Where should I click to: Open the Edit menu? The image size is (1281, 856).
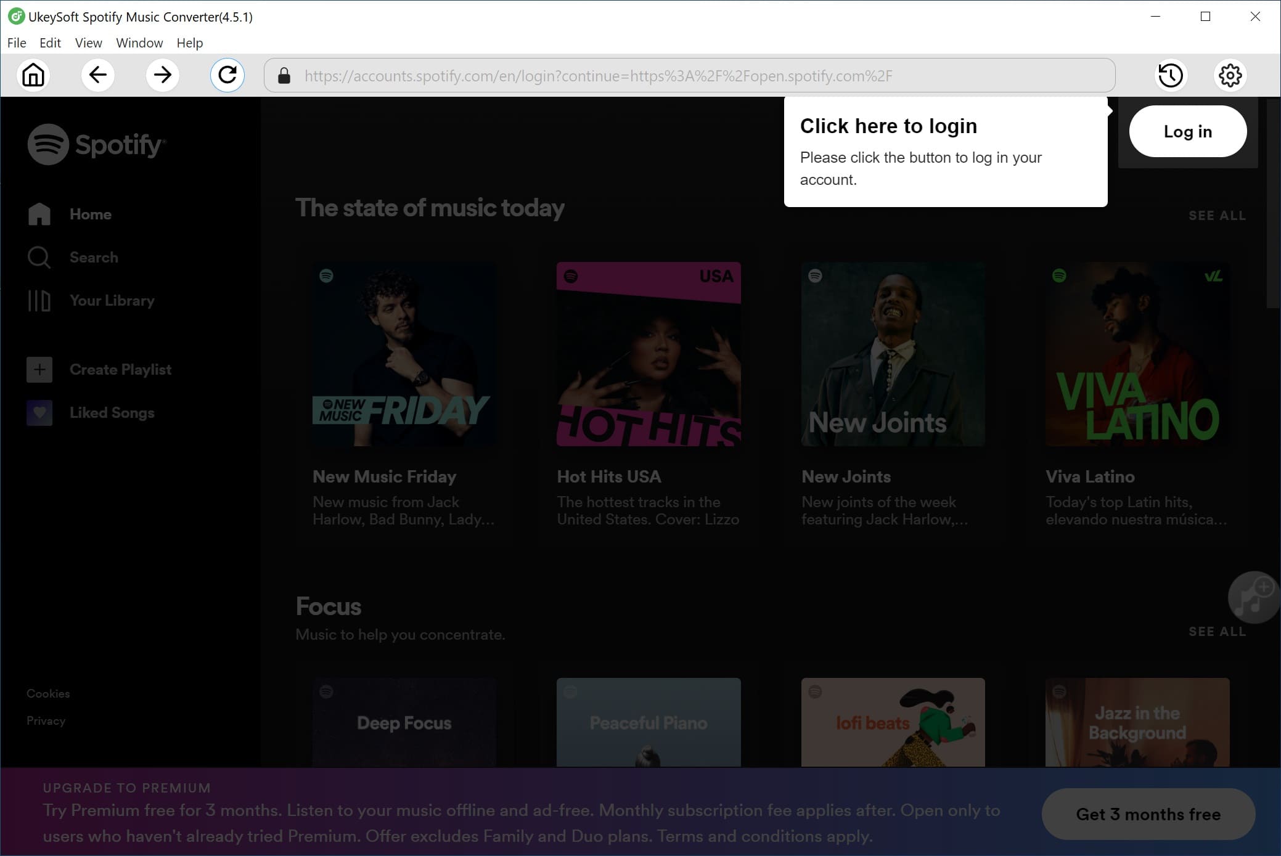pos(50,42)
